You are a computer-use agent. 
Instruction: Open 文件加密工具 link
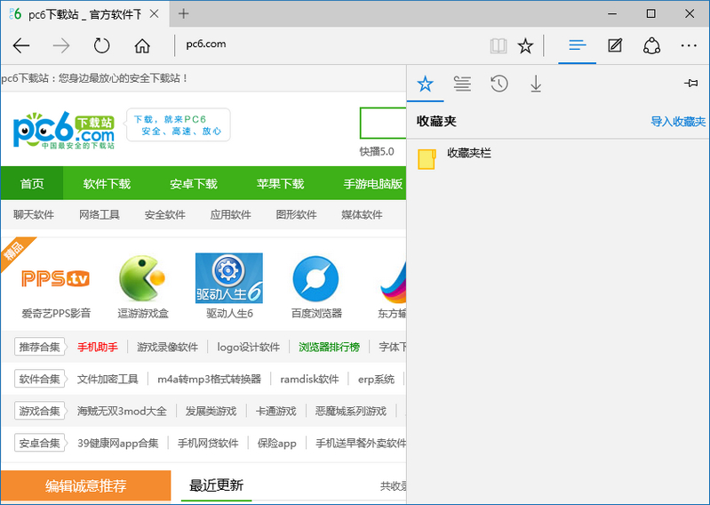point(108,379)
